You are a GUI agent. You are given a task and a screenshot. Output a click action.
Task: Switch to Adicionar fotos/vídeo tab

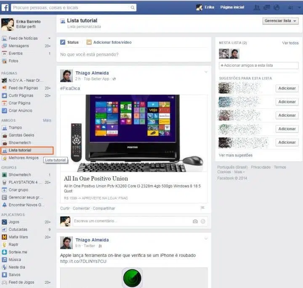[109, 42]
